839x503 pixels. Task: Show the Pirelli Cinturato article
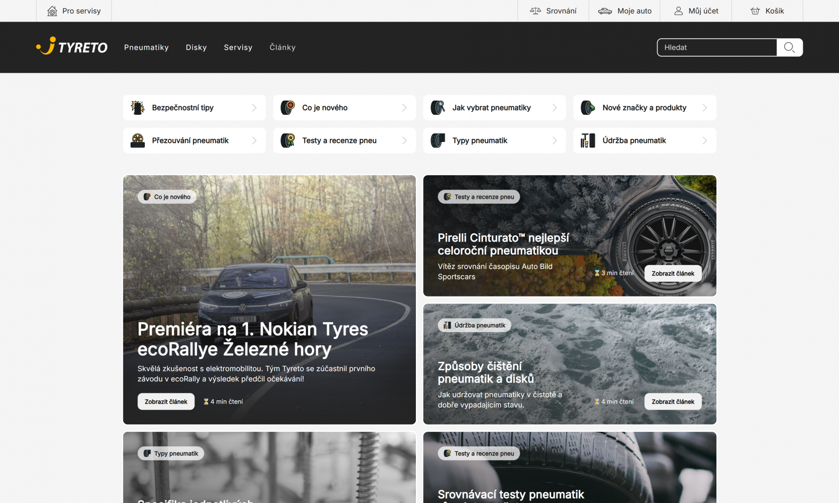pos(673,274)
